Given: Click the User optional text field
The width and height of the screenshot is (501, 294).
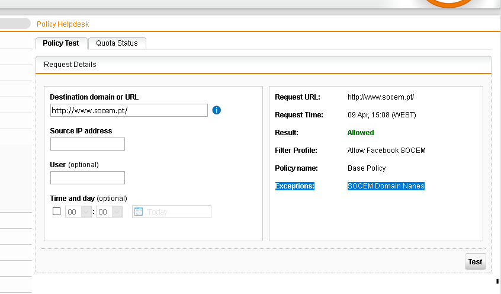Looking at the screenshot, I should [88, 178].
